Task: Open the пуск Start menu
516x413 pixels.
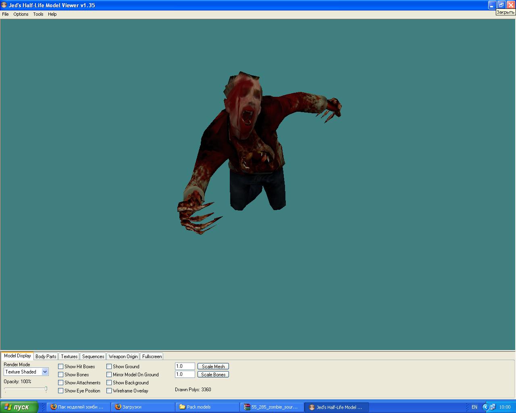Action: 19,407
